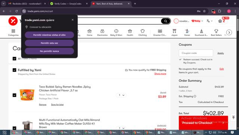Click the back-to-top arrow icon

click(x=233, y=117)
